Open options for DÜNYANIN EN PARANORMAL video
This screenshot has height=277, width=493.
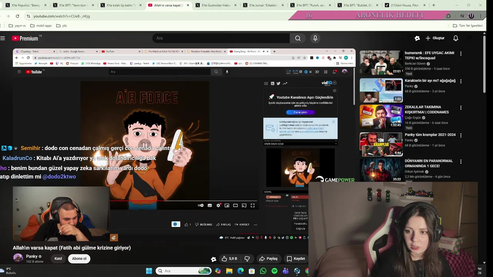[461, 162]
